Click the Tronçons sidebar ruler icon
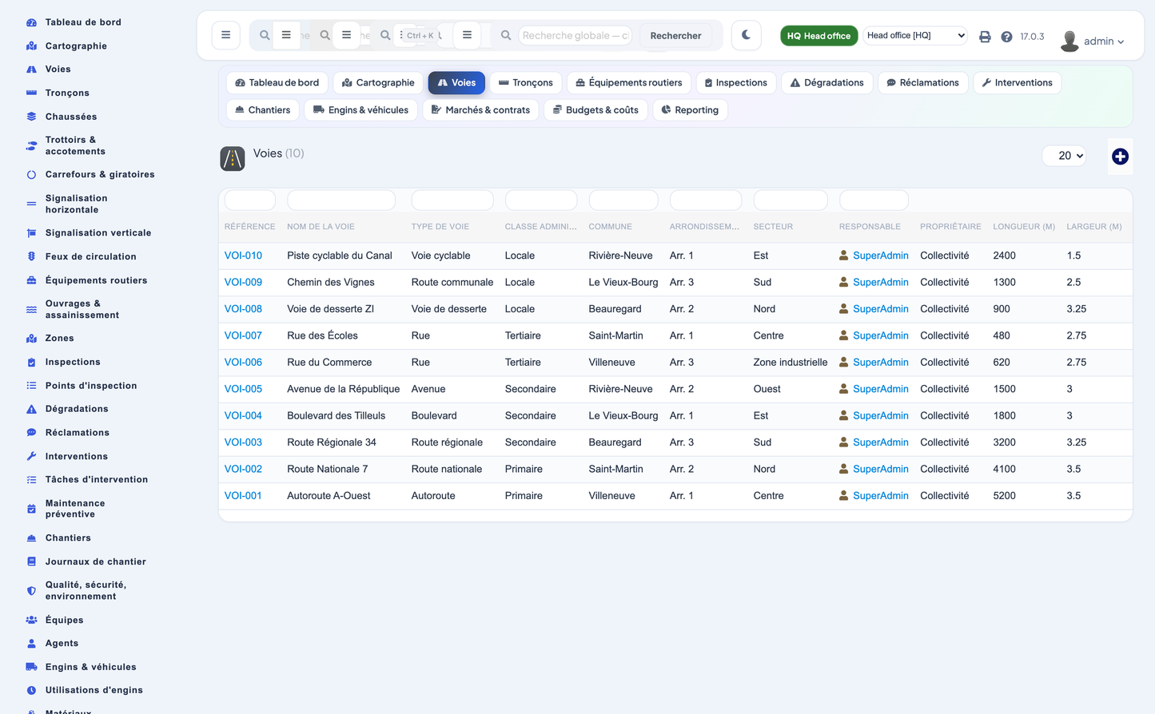Screen dimensions: 1155x714 pyautogui.click(x=31, y=93)
